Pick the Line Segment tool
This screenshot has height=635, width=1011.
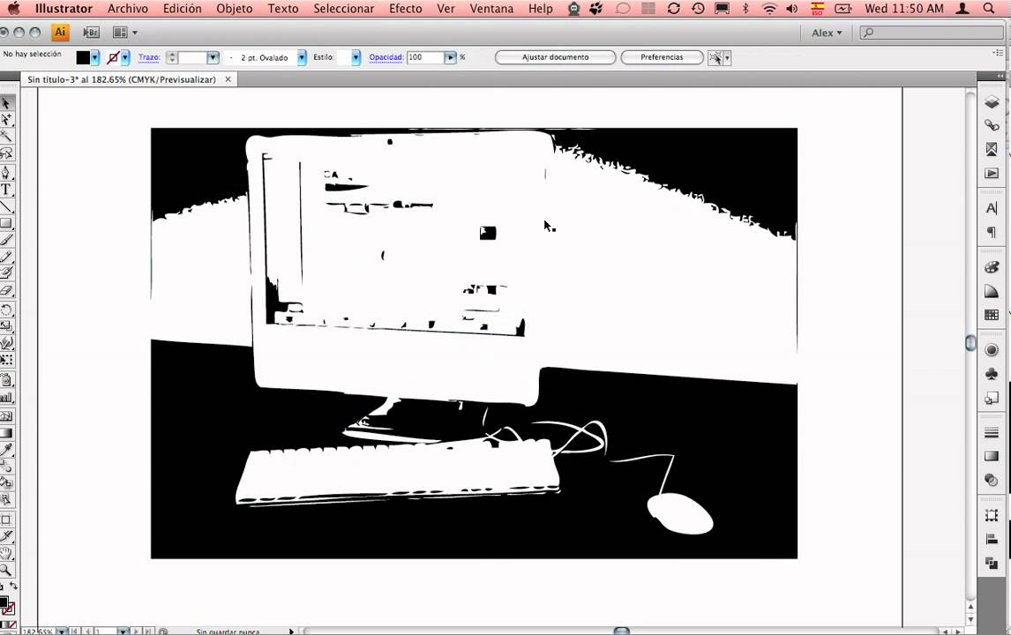[6, 206]
